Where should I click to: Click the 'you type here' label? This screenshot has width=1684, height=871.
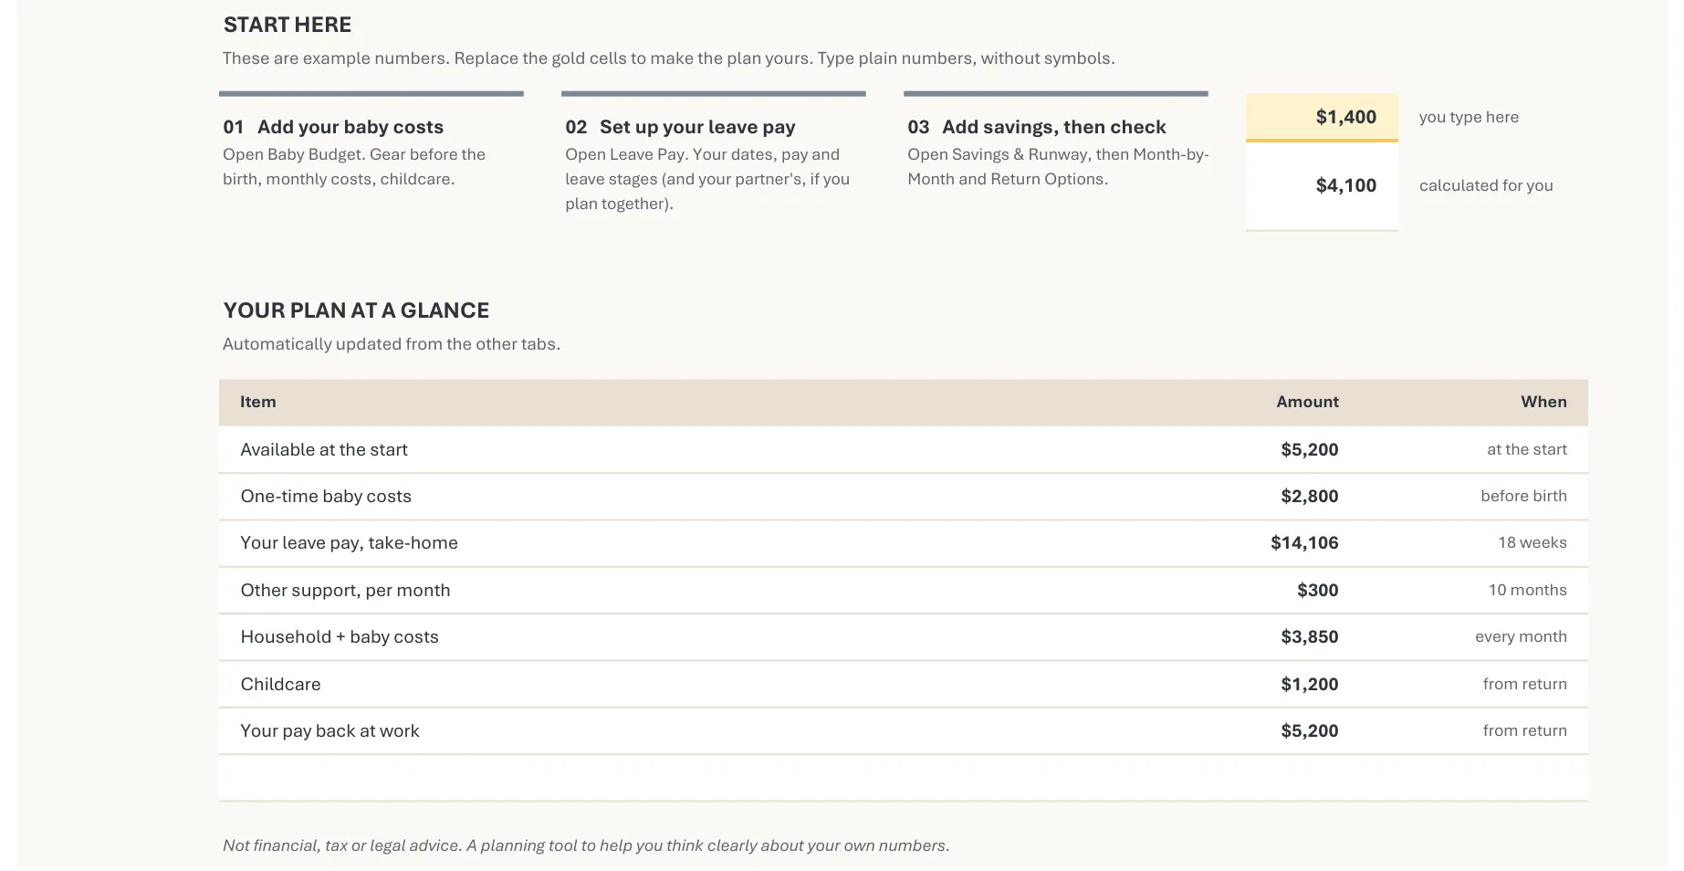point(1469,117)
